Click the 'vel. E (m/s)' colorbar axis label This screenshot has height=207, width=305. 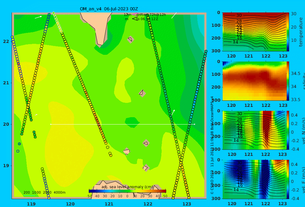pos(303,180)
